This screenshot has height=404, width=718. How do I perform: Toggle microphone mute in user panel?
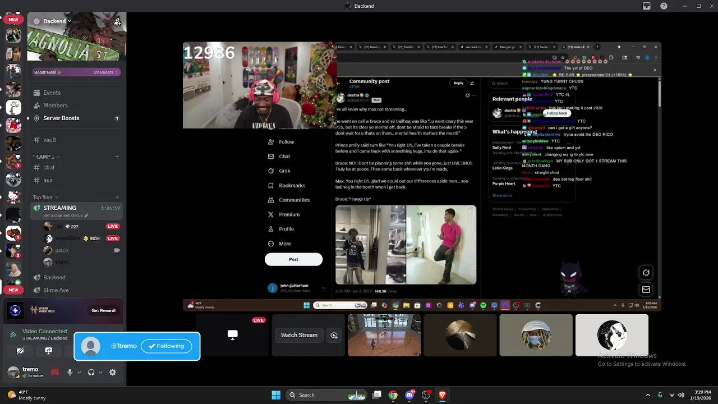click(70, 372)
